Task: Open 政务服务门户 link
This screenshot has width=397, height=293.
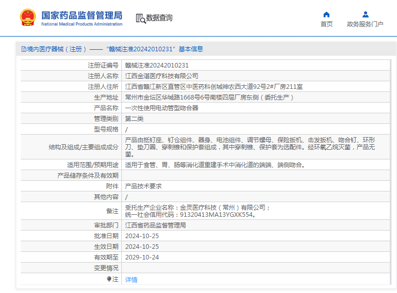Action: (x=365, y=24)
